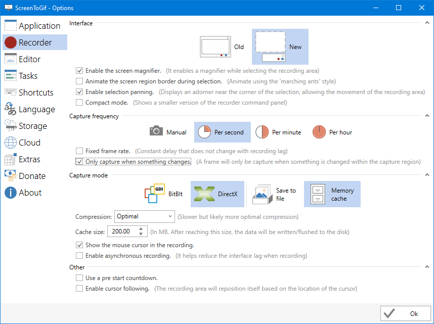Collapse the Other section
Viewport: 434px width, 324px height.
coord(427,267)
